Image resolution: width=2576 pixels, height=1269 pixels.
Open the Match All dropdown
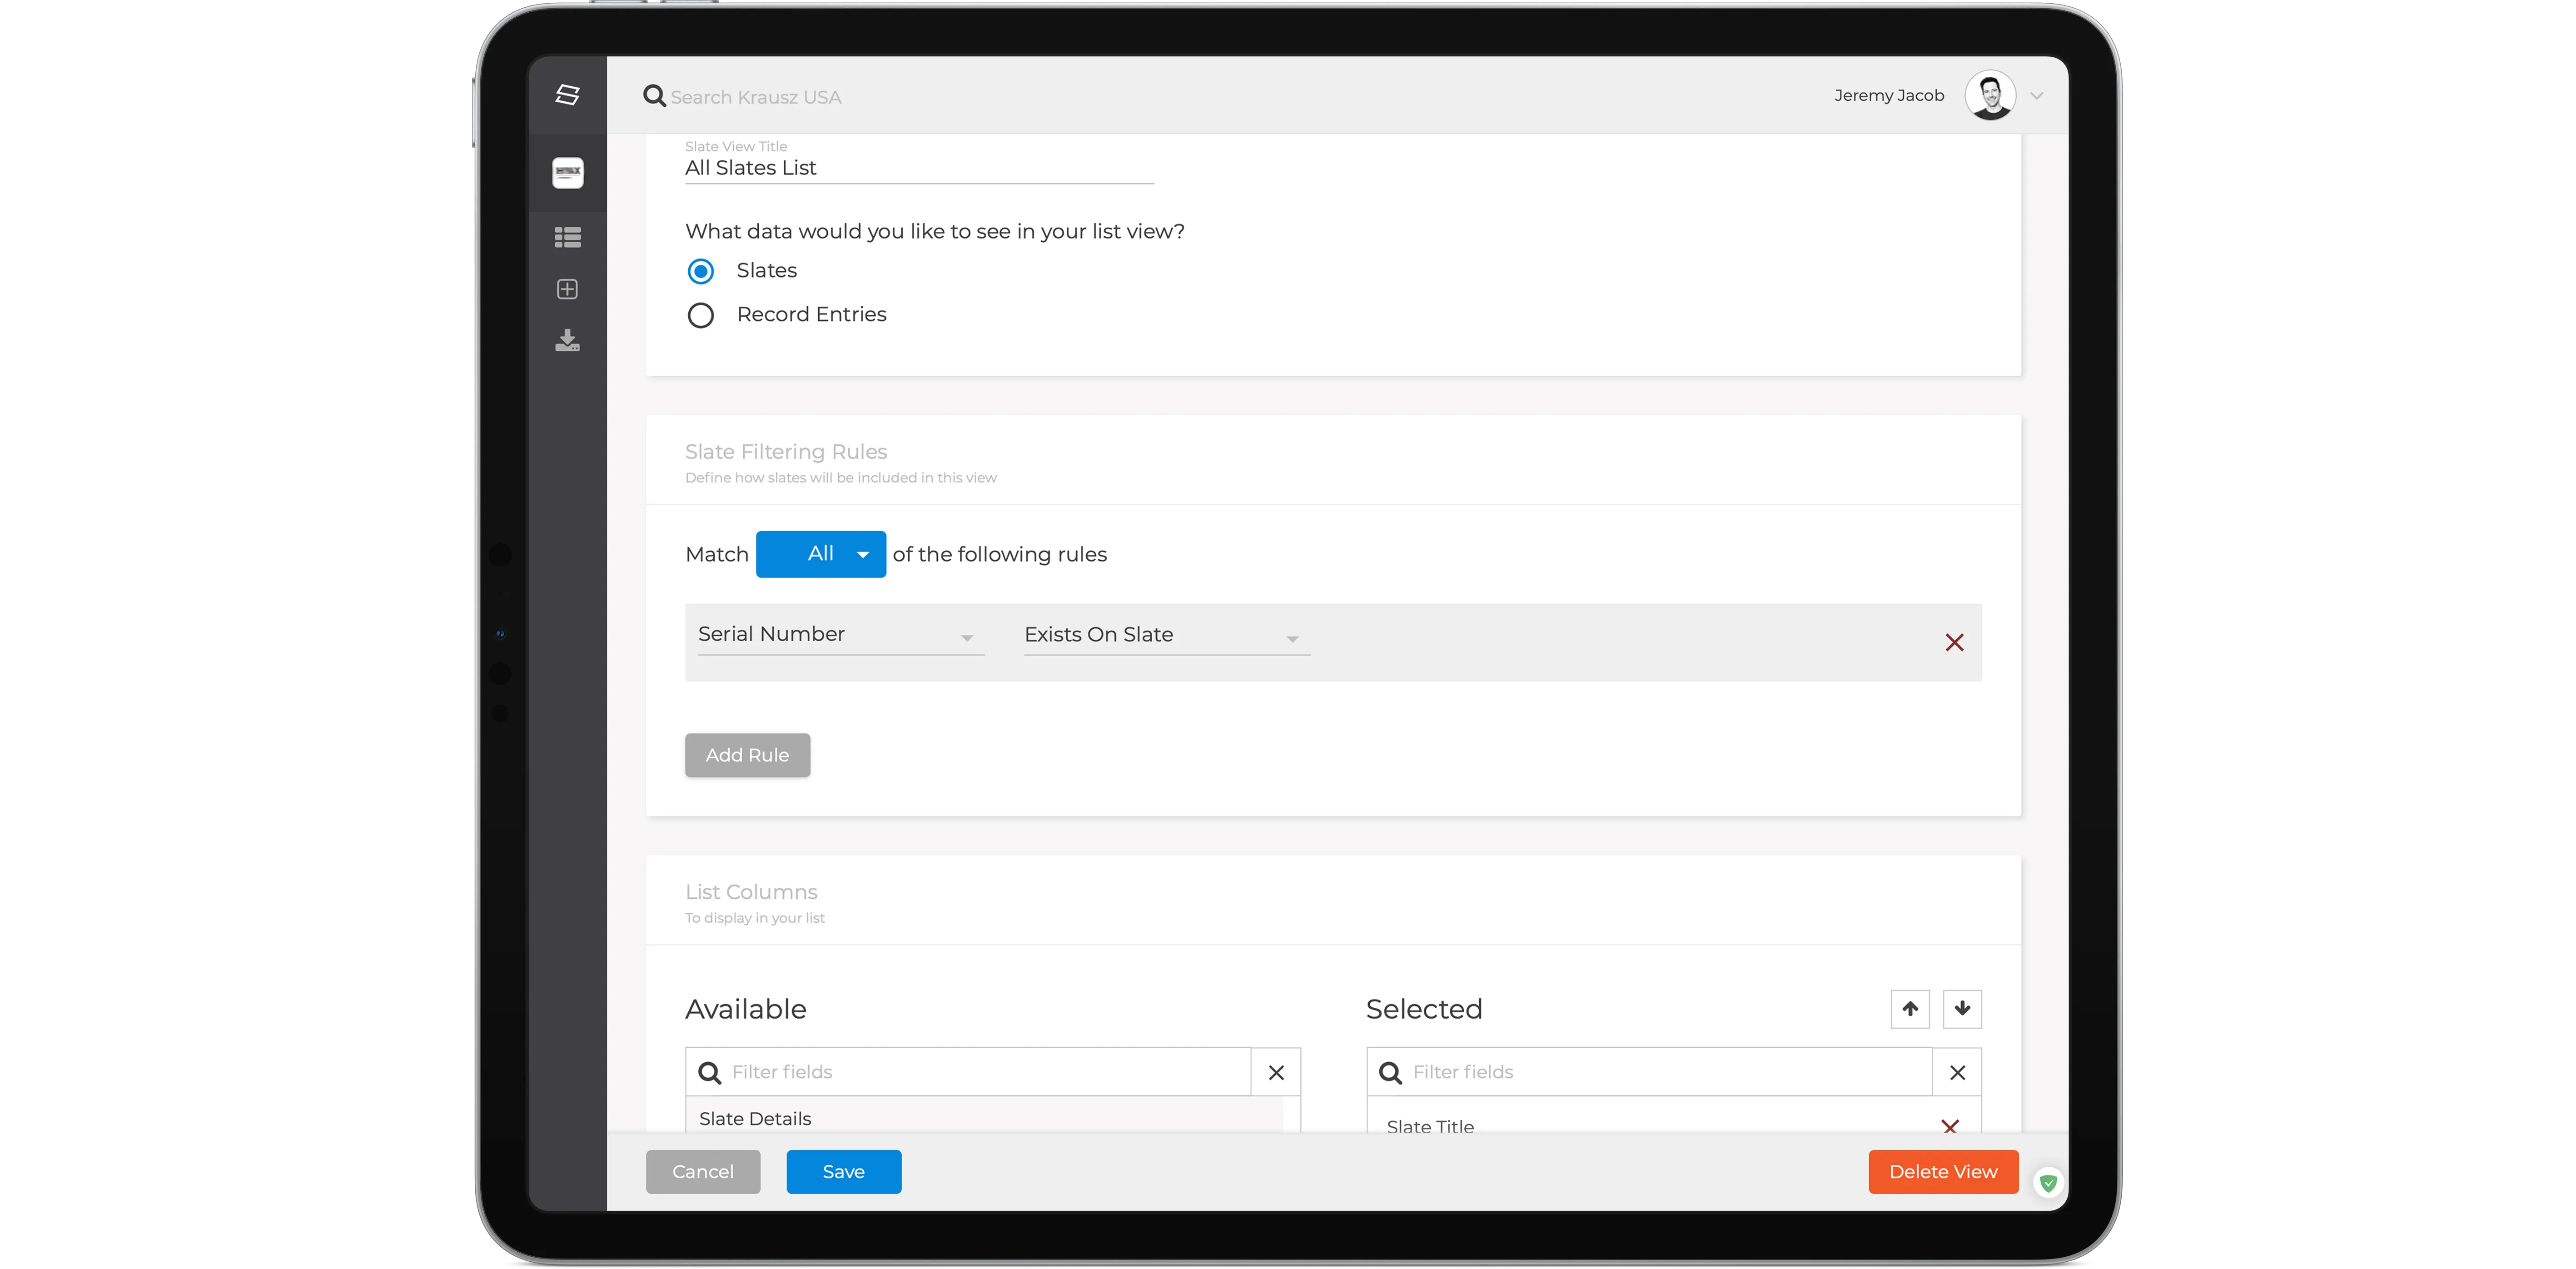click(820, 554)
